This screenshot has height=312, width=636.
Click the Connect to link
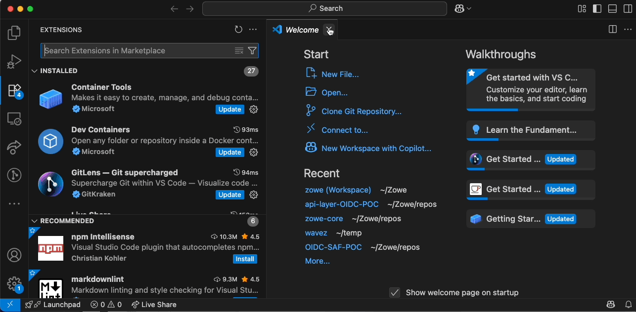point(344,130)
